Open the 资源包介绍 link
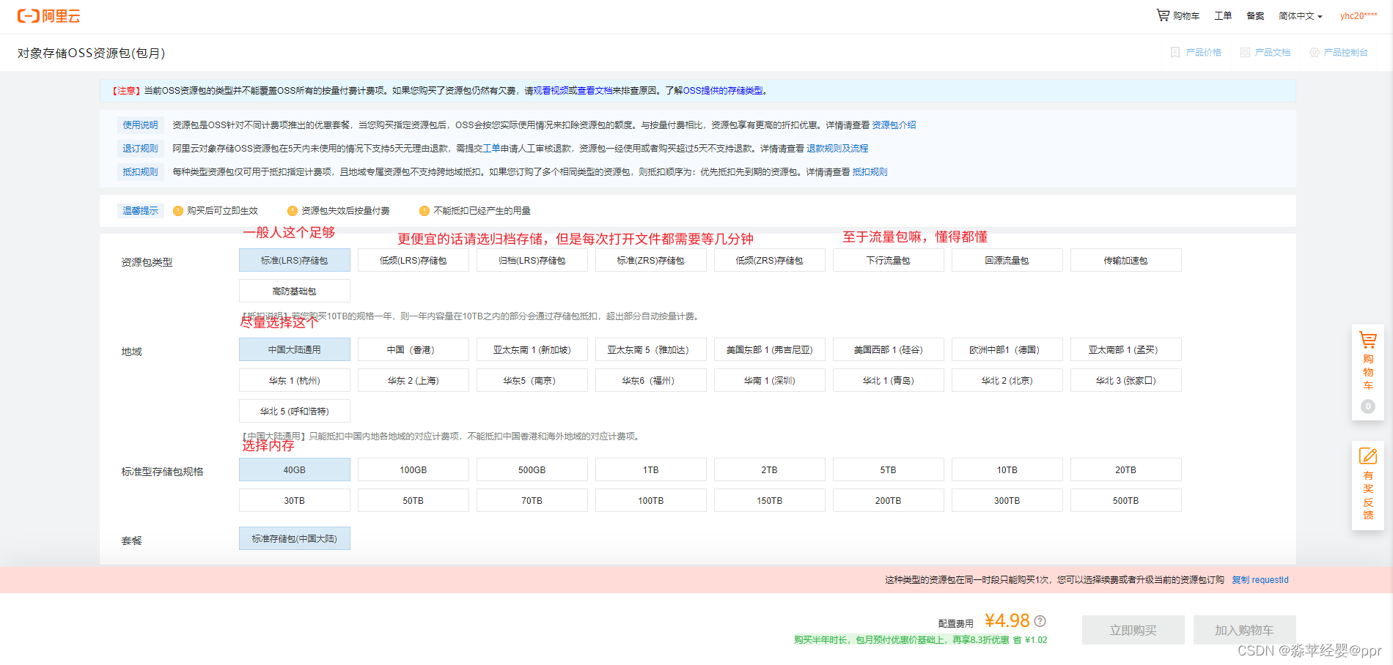 tap(894, 125)
